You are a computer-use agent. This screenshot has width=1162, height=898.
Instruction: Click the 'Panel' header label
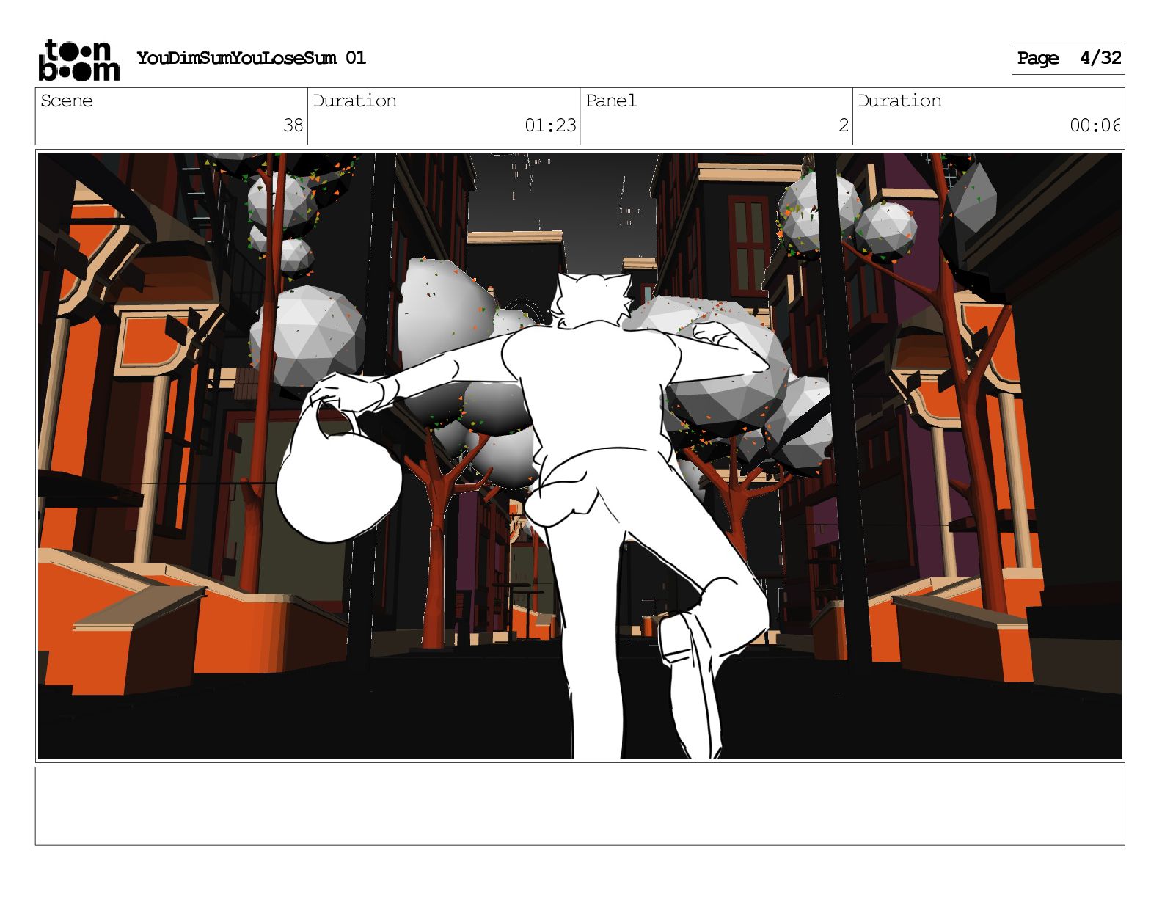pyautogui.click(x=611, y=101)
